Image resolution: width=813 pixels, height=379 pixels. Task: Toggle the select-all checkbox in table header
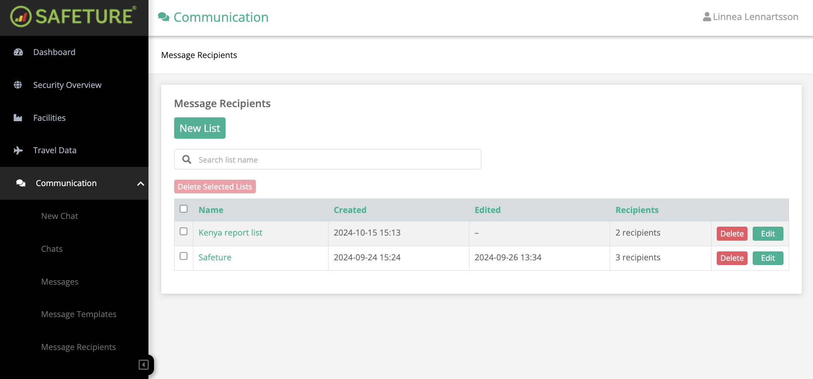[184, 209]
